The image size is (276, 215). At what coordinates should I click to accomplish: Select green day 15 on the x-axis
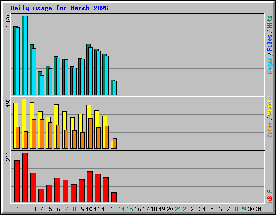point(129,209)
